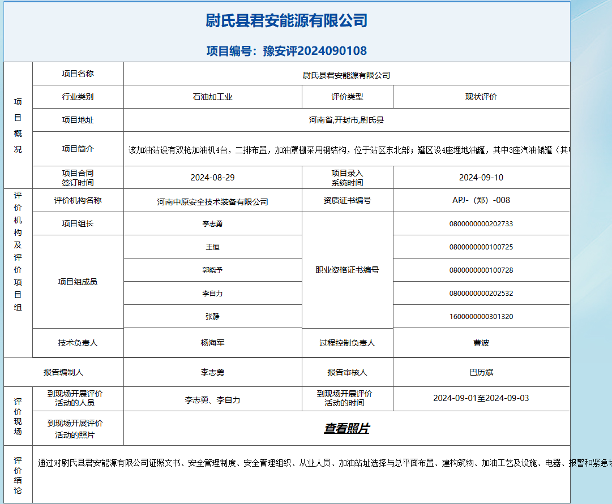Click the 项目录入系统时间 label
612x504 pixels.
click(348, 178)
